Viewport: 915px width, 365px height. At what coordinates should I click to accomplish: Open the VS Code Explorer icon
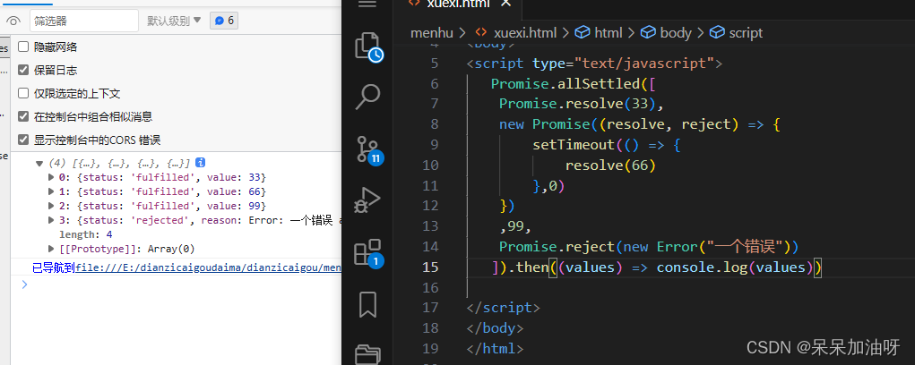click(368, 47)
